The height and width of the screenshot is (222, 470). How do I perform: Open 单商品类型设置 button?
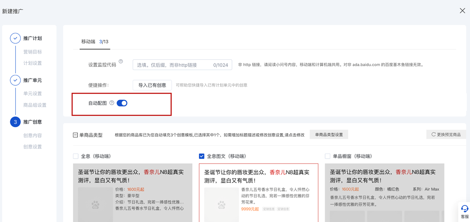point(329,135)
